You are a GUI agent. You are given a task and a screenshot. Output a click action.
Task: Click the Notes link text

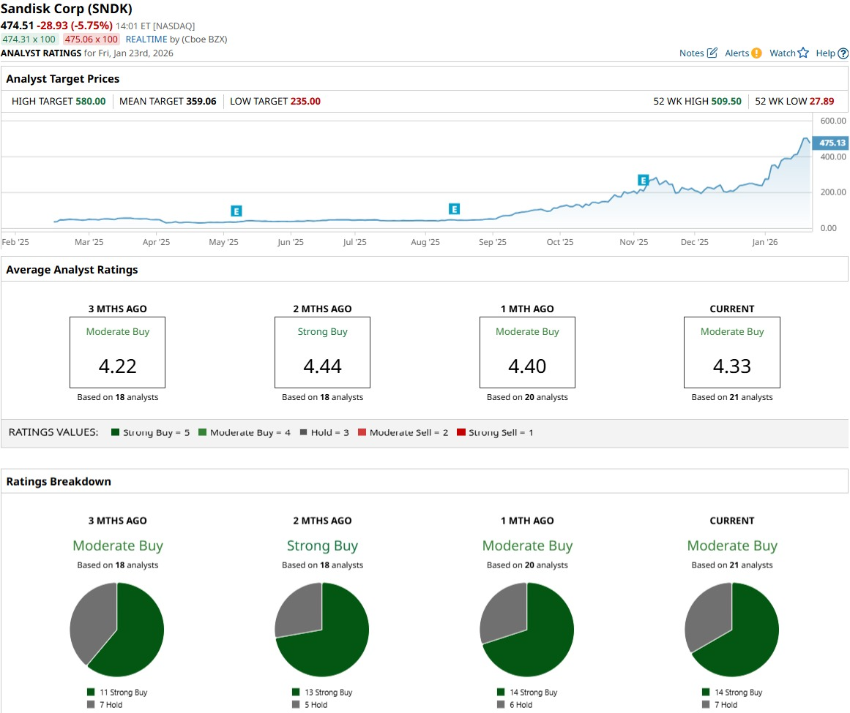point(692,53)
